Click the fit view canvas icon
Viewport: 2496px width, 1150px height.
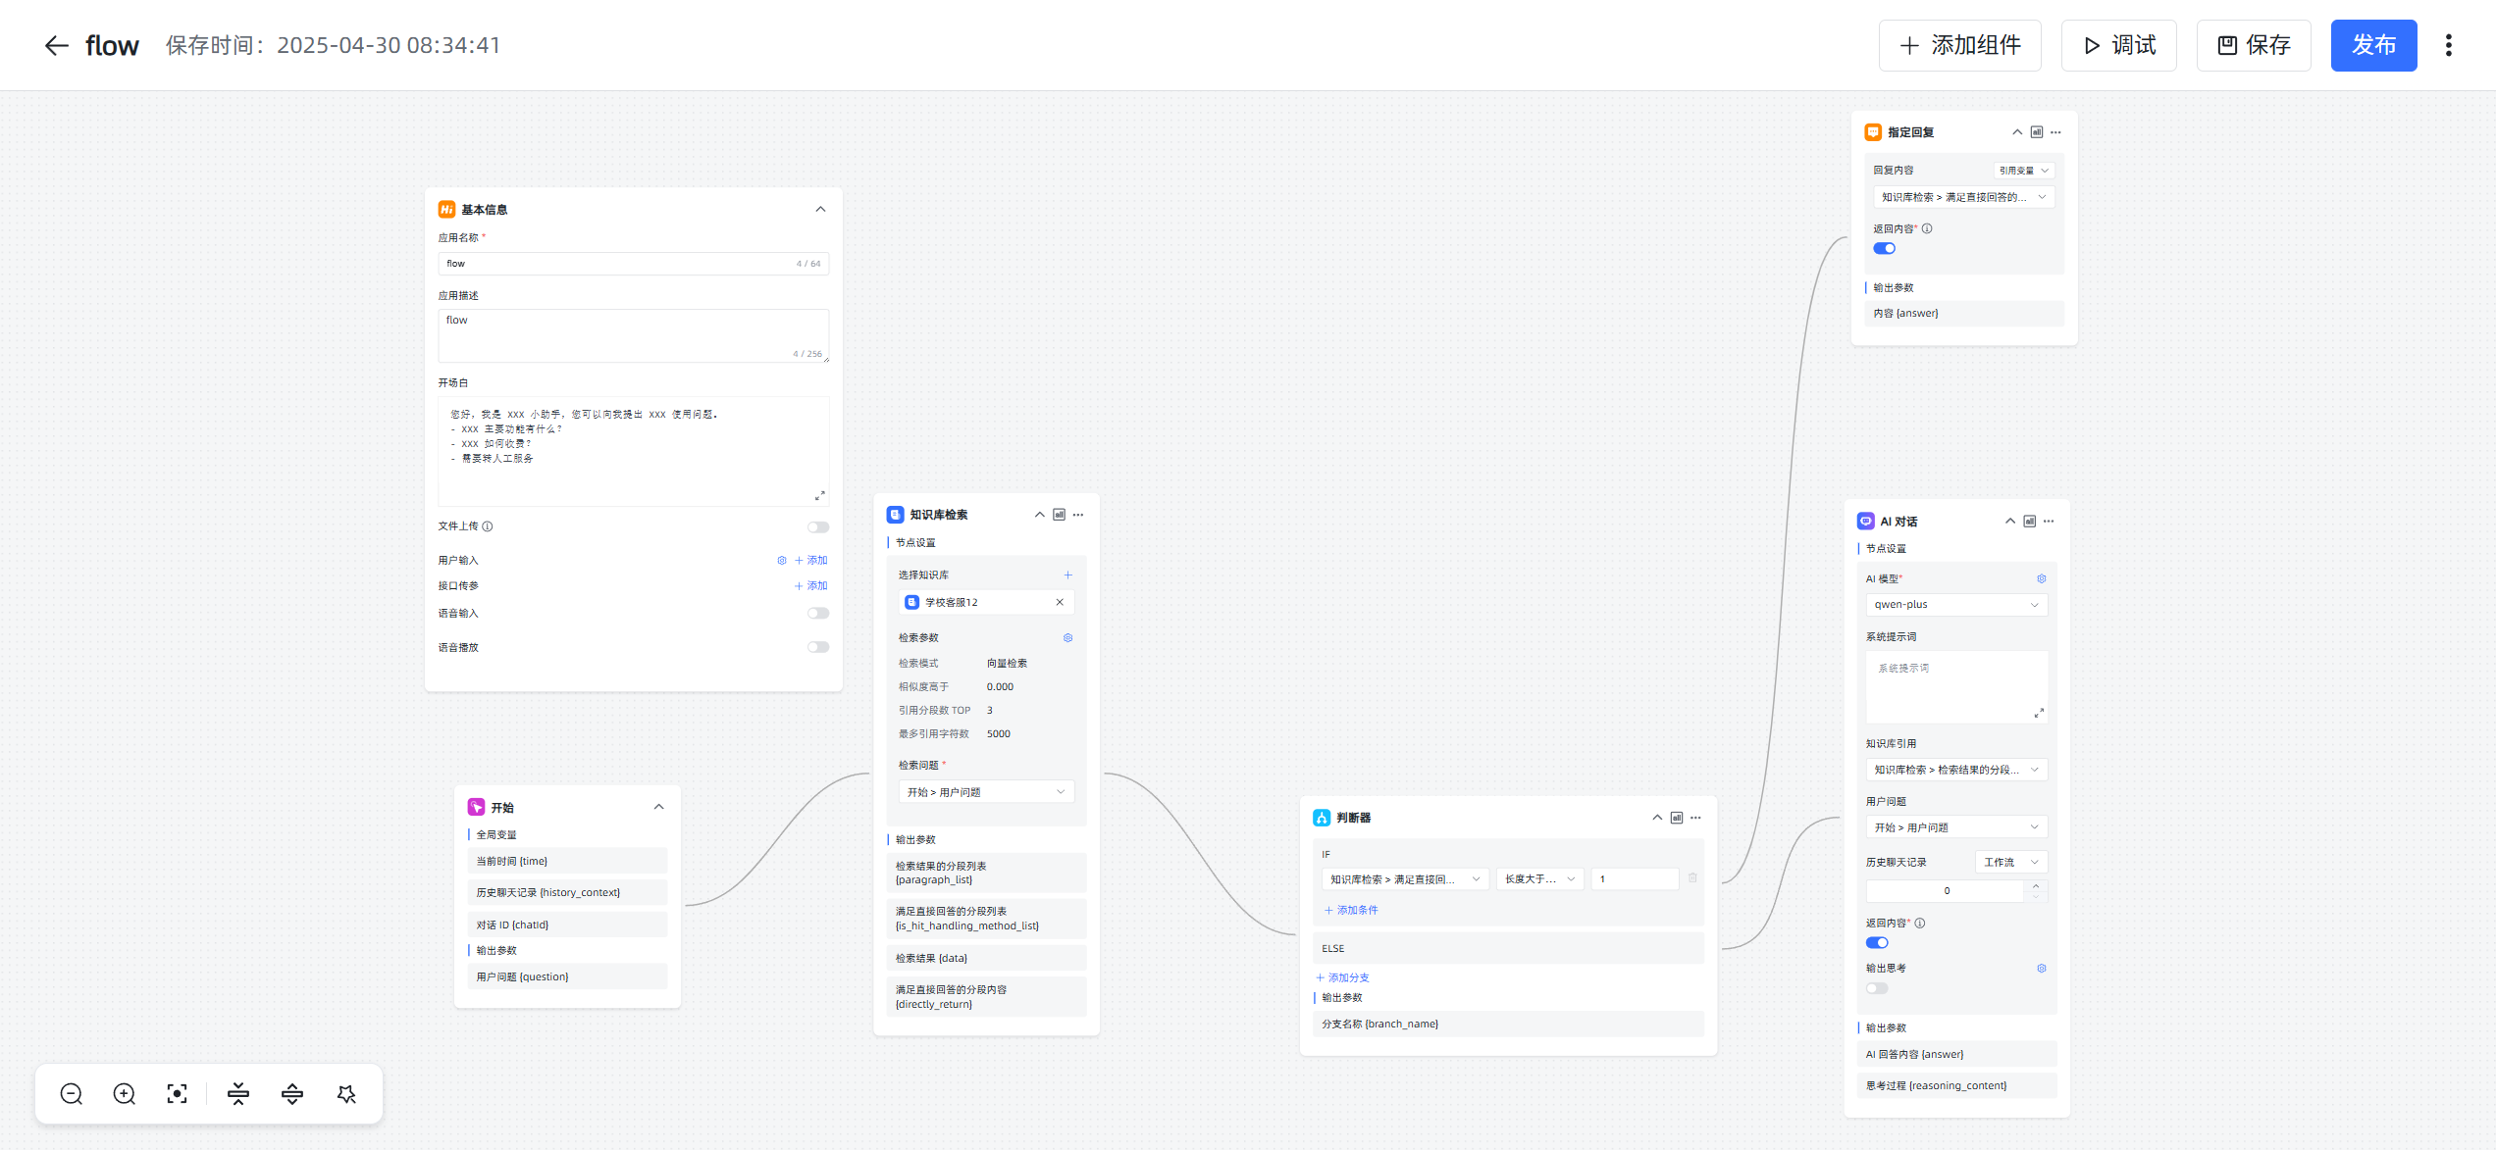pyautogui.click(x=177, y=1094)
